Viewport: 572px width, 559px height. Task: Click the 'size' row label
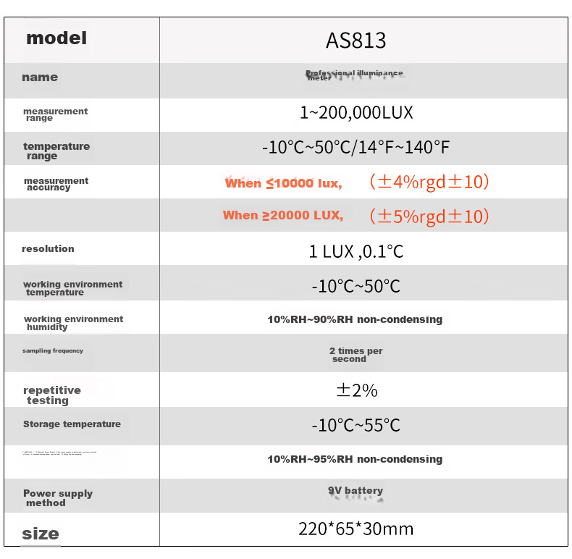click(x=41, y=534)
